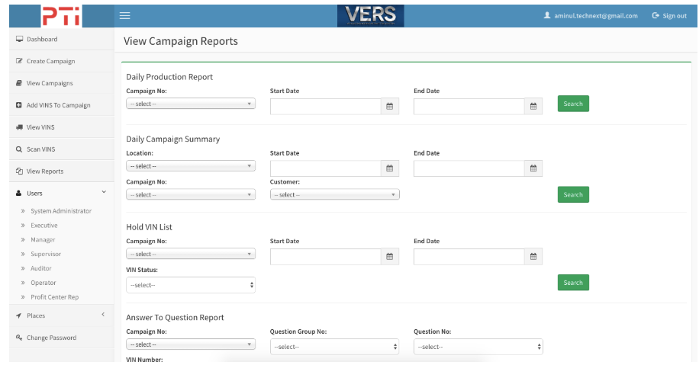This screenshot has height=378, width=699.
Task: Click the hamburger menu icon in header
Action: click(125, 16)
